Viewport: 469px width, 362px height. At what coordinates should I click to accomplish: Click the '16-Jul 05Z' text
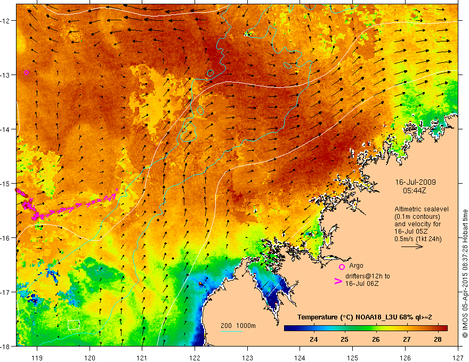coord(411,232)
